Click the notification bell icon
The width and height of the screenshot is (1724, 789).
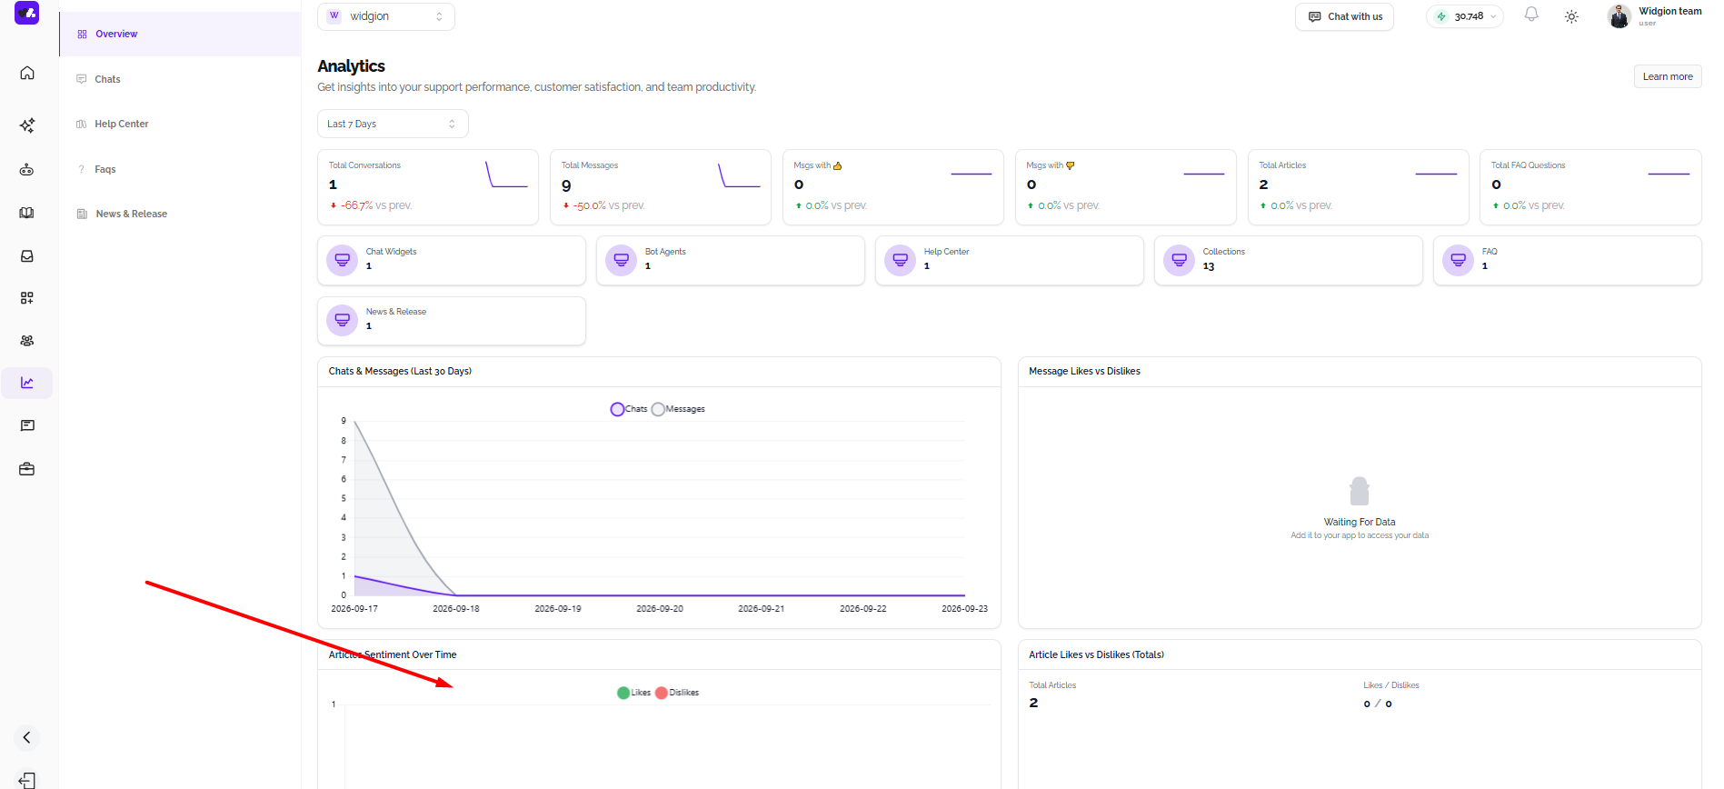click(x=1531, y=15)
